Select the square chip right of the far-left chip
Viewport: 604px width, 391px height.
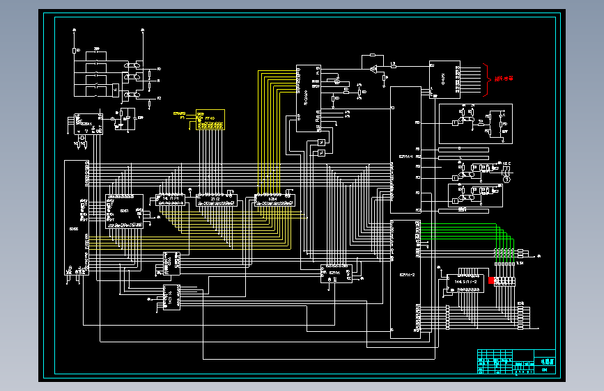[x=125, y=212]
